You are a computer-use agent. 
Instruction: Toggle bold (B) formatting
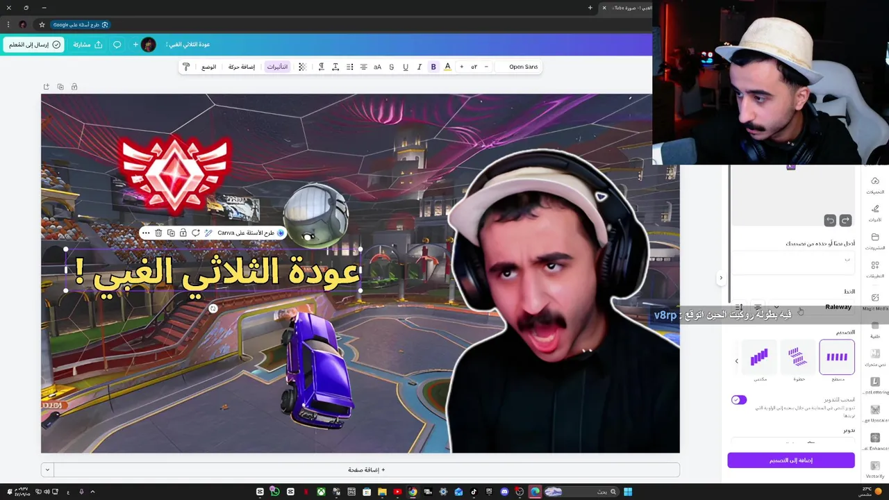click(x=433, y=67)
